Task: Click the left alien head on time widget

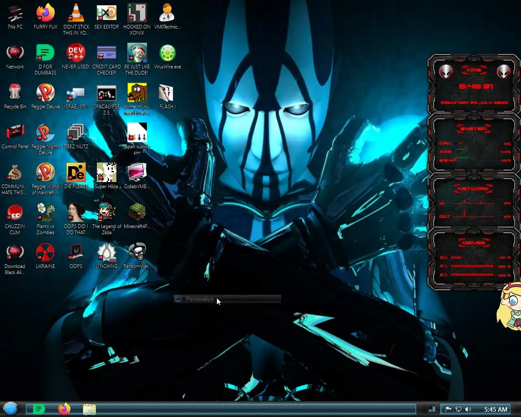Action: [446, 71]
